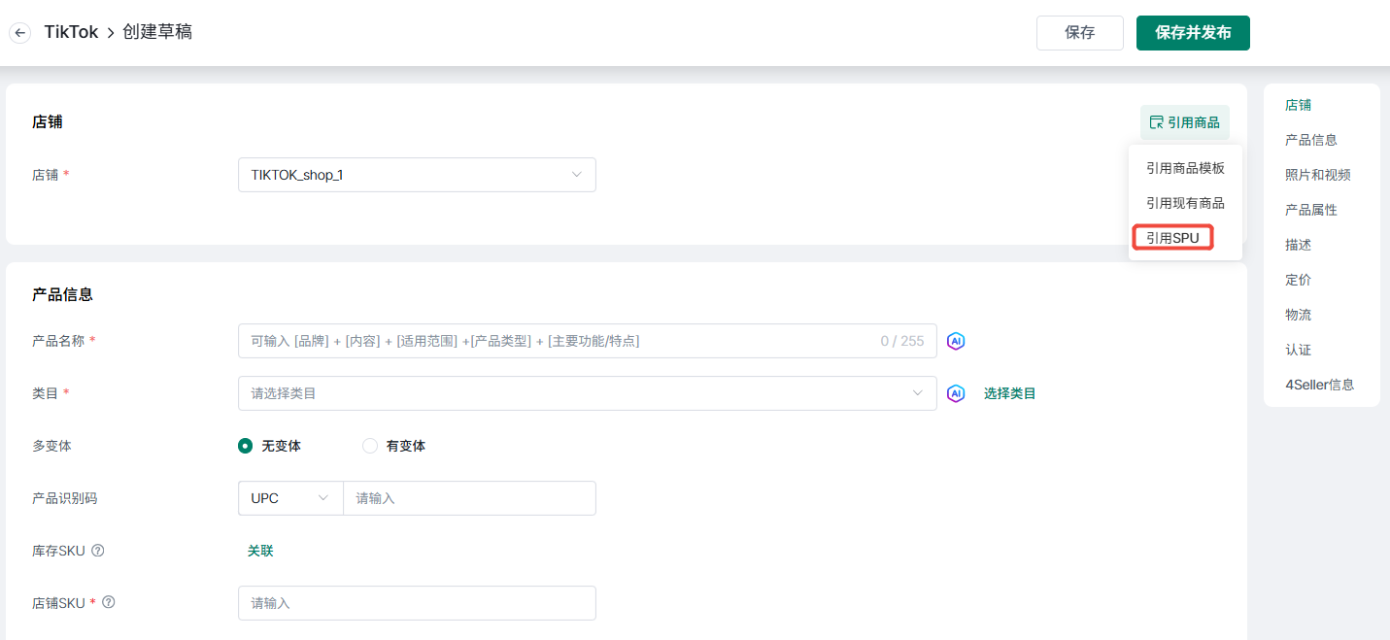Click the AI icon next to 产品名称 field
Screen dimensions: 1390x640
(x=956, y=341)
